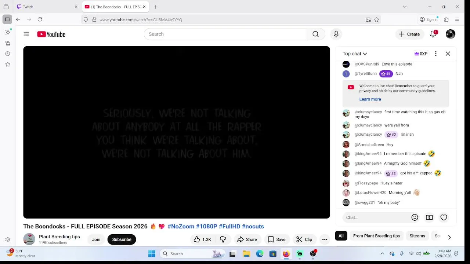470x264 pixels.
Task: Select the All filter chip
Action: coord(341,236)
